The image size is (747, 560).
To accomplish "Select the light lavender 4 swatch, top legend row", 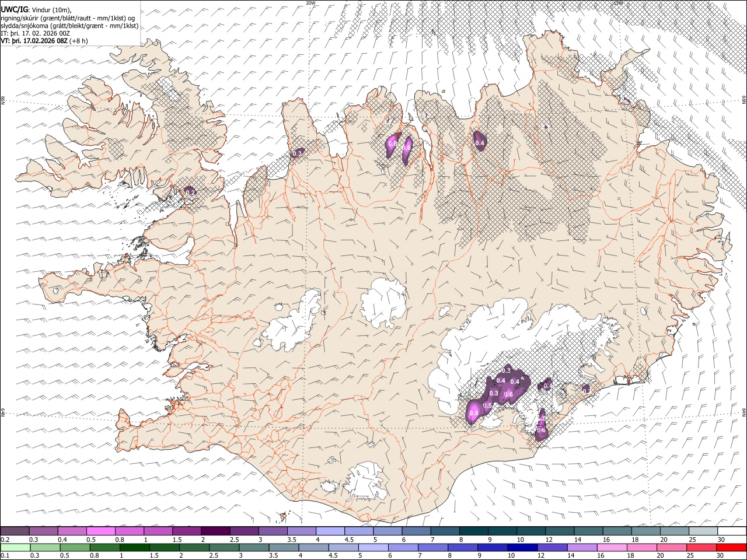I will [330, 531].
